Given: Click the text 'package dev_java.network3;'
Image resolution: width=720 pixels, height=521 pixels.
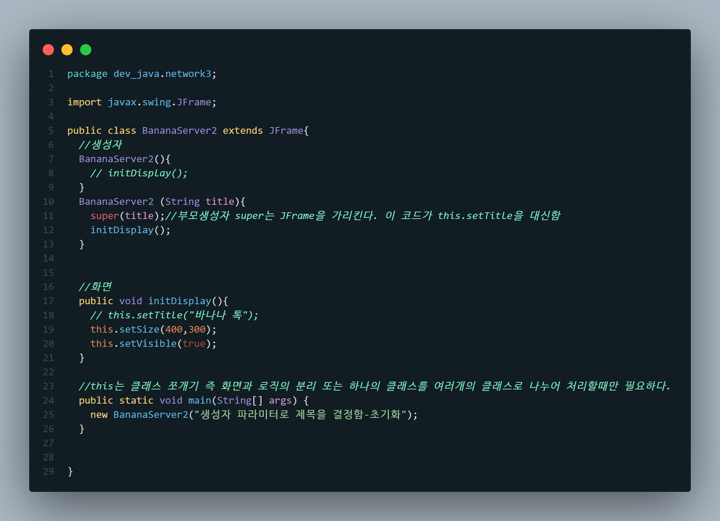Looking at the screenshot, I should 142,74.
